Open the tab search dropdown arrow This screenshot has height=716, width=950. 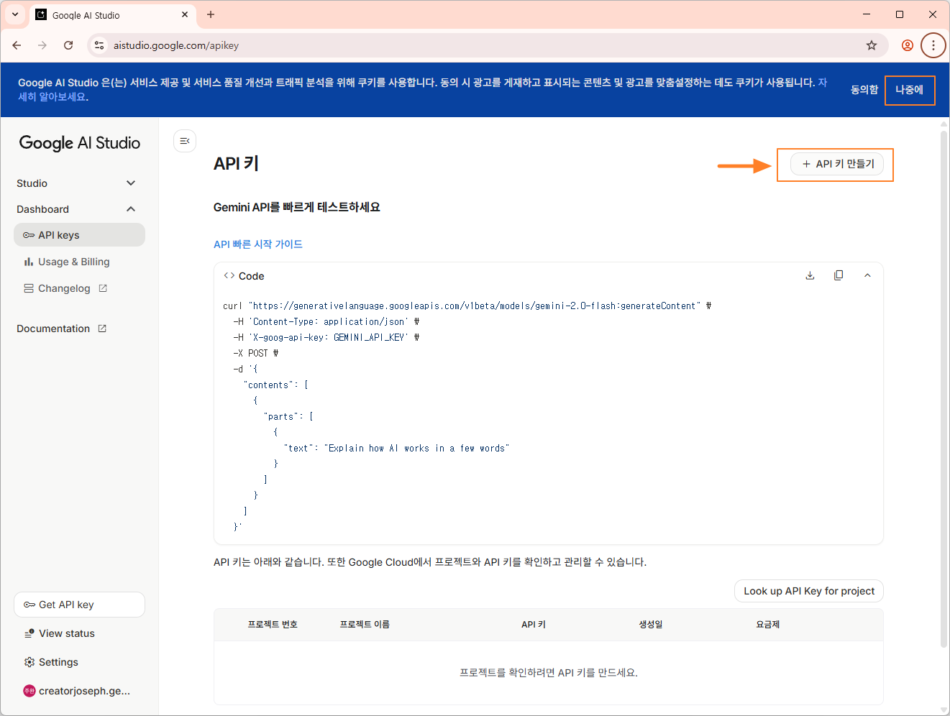pos(14,14)
